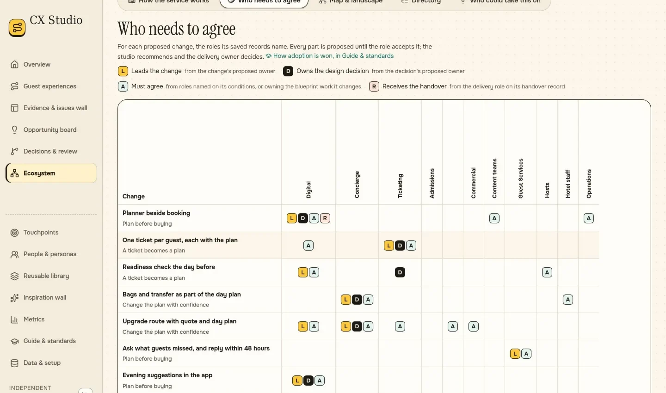666x393 pixels.
Task: Open Touchpoints from the sidebar
Action: 51,232
